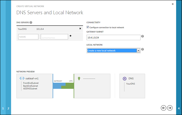Click FrontEndSubnet in network preview
Screen dimensions: 182x115
tap(31, 83)
